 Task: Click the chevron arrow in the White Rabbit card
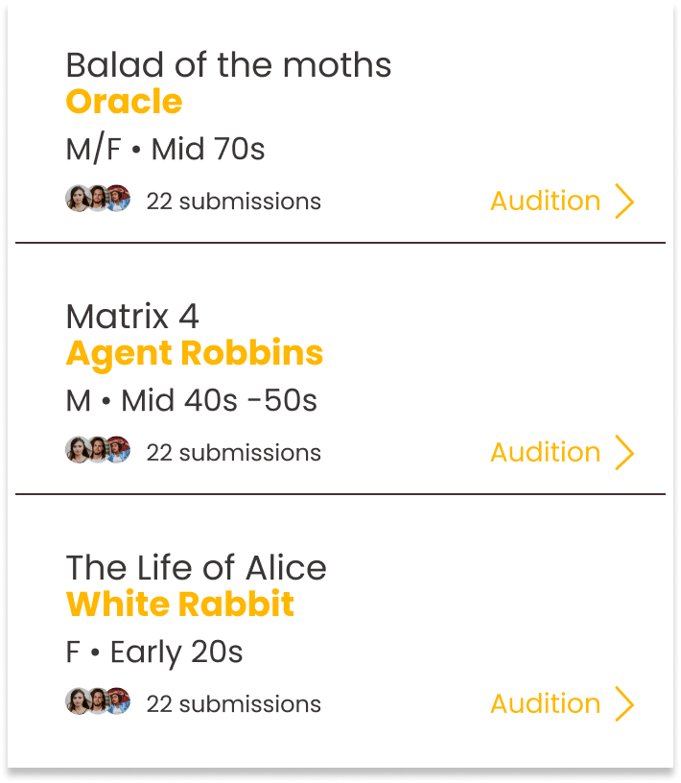coord(624,704)
